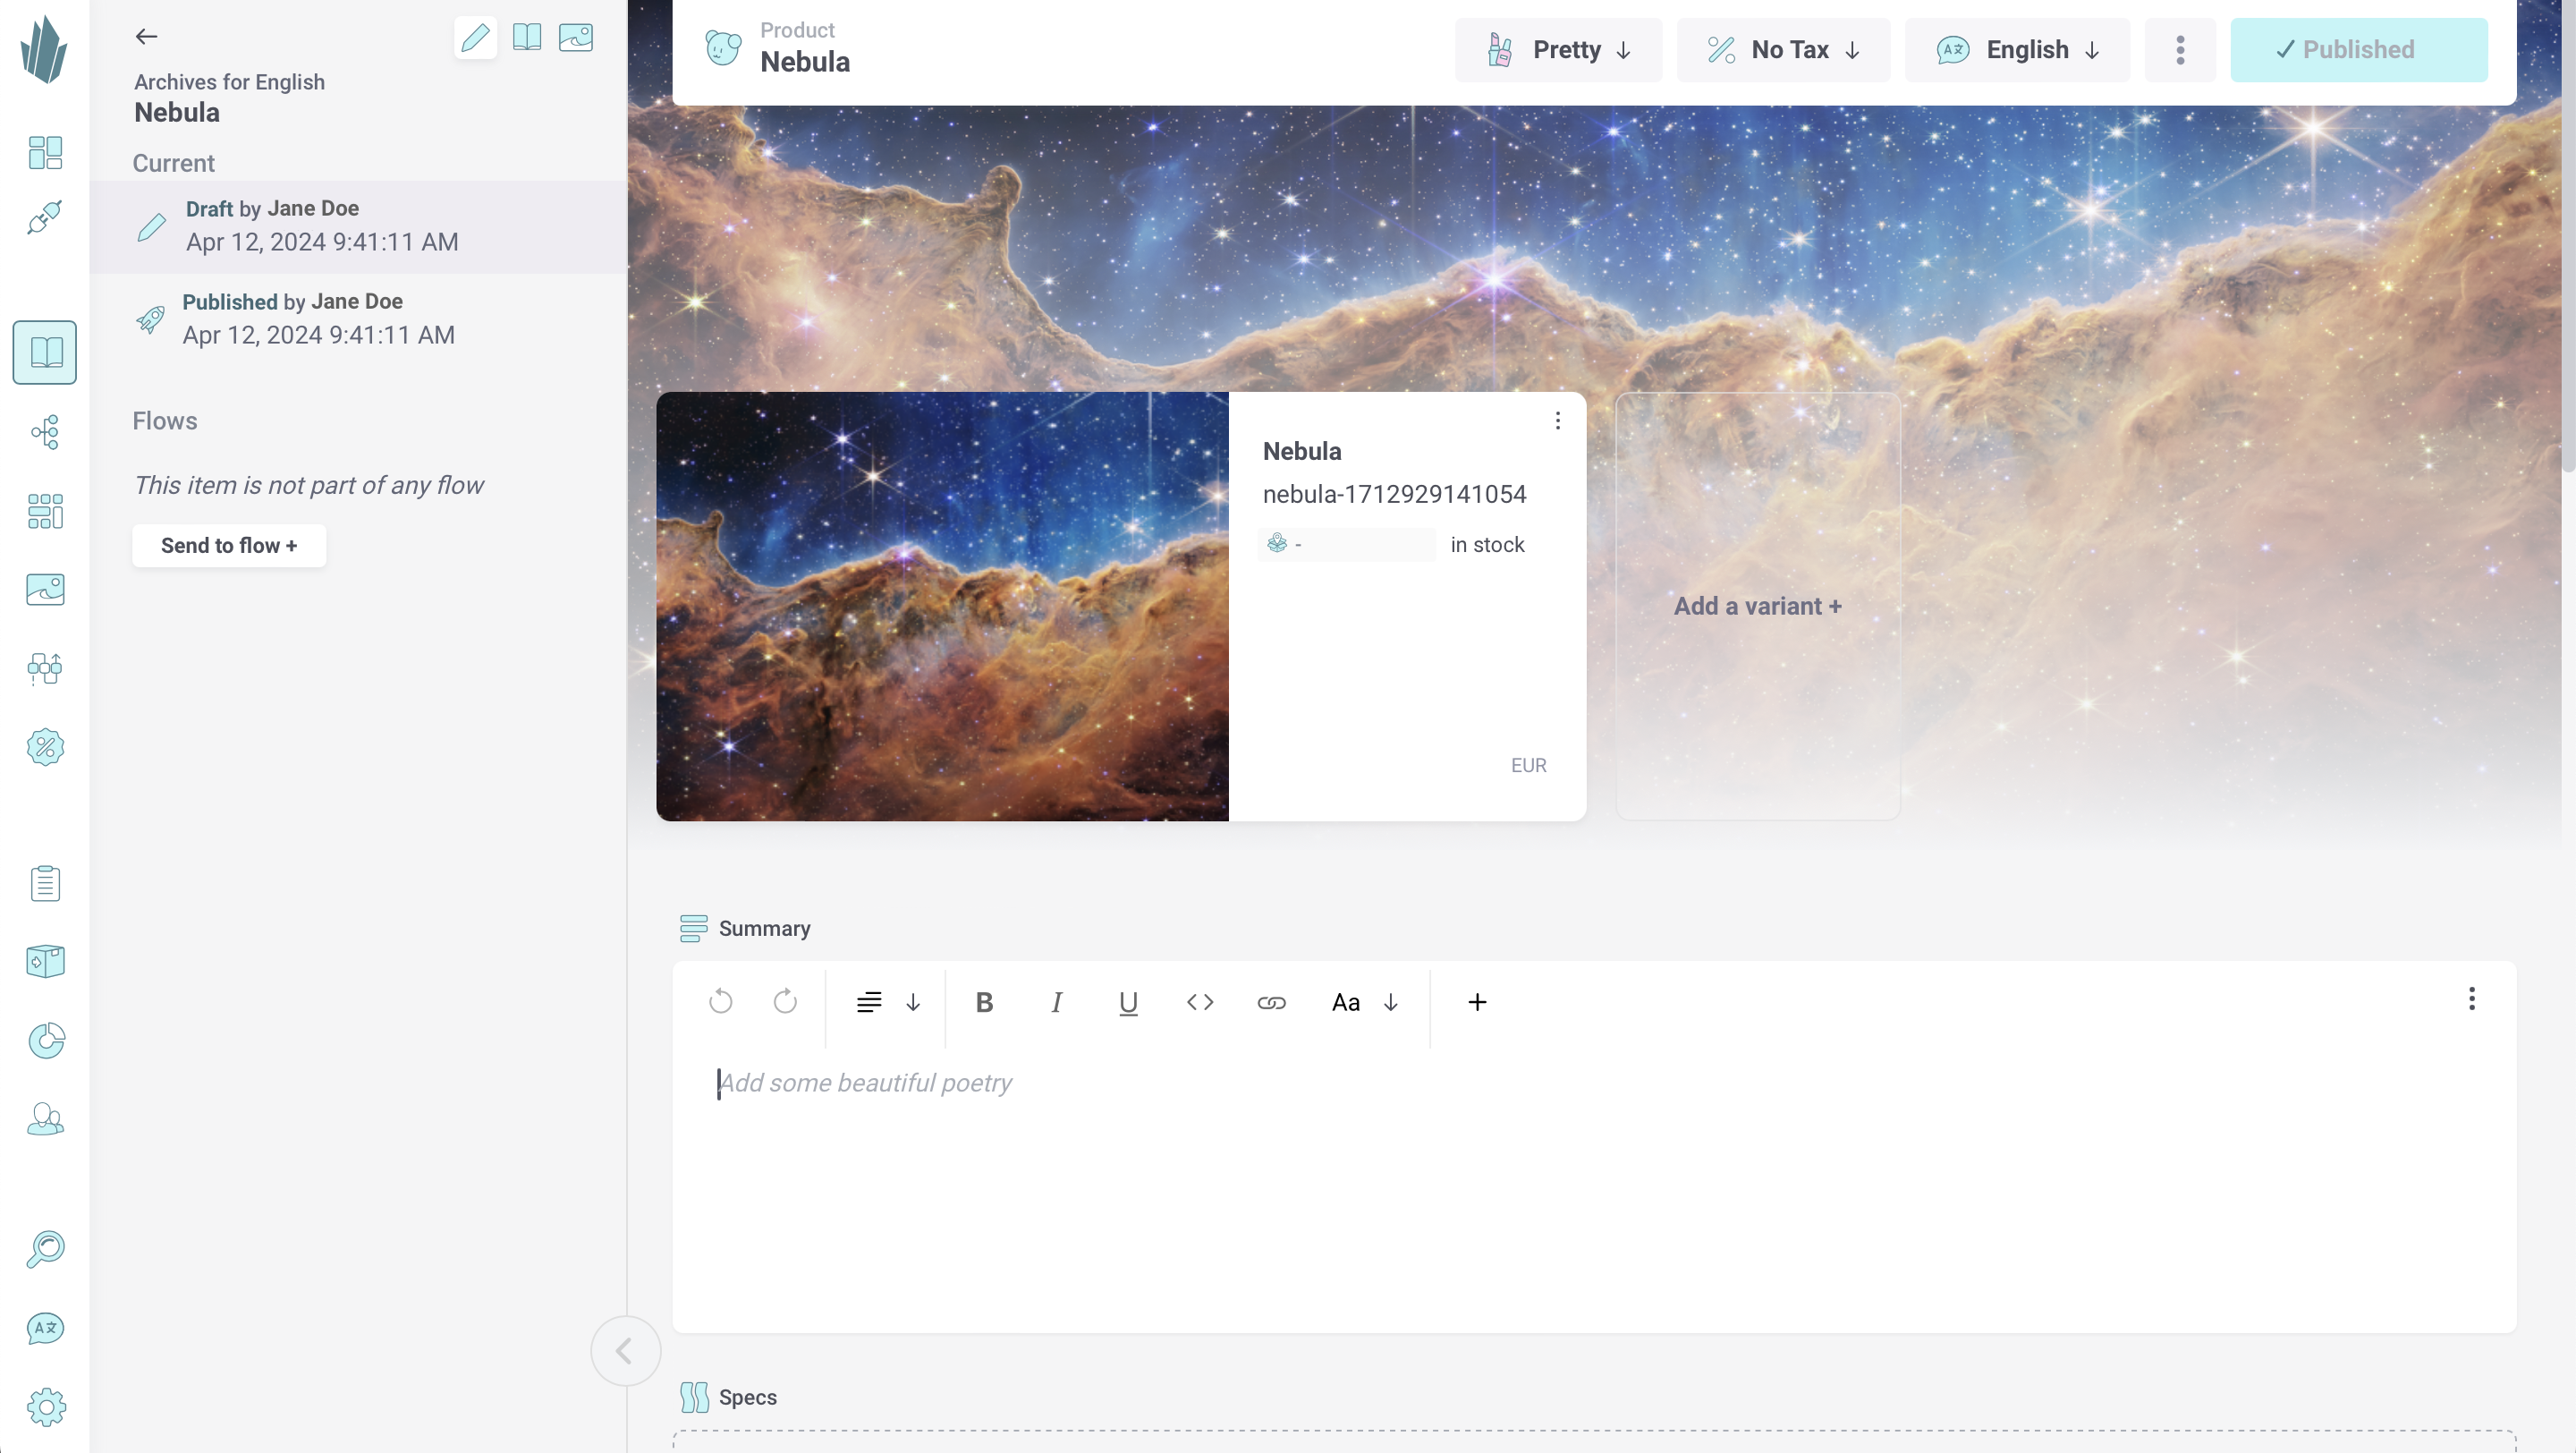Toggle underline formatting in Summary editor

[x=1128, y=1002]
